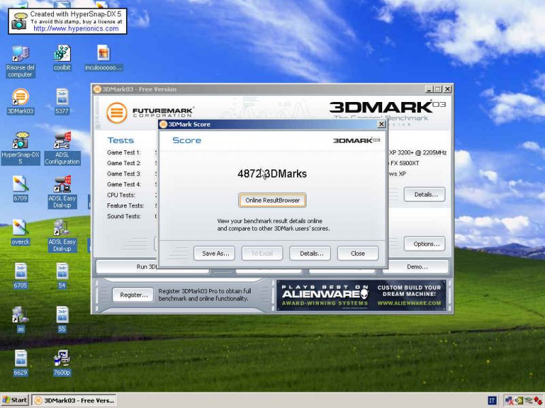Open the NVIDIA settings tray icon
Viewport: 545px width, 408px height.
pos(519,401)
